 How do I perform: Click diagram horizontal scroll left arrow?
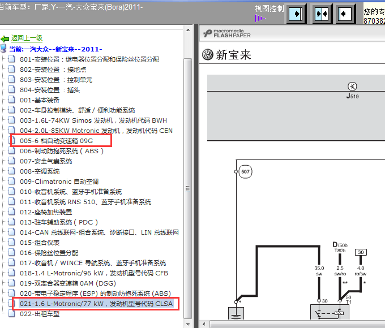click(204, 324)
